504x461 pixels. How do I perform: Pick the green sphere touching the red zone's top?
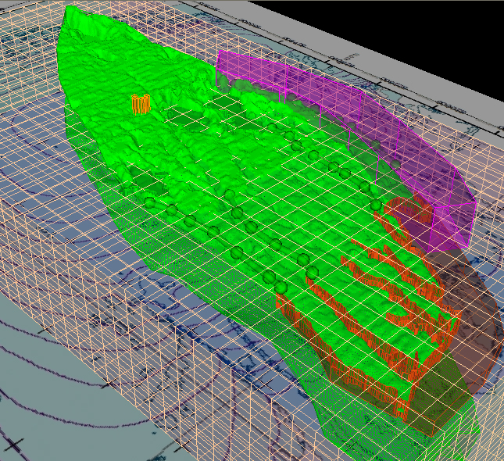(x=377, y=205)
